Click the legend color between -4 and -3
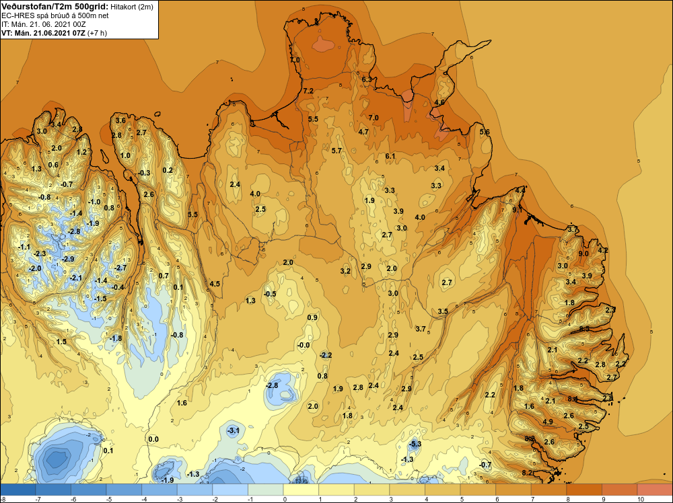Image resolution: width=673 pixels, height=503 pixels. 160,490
